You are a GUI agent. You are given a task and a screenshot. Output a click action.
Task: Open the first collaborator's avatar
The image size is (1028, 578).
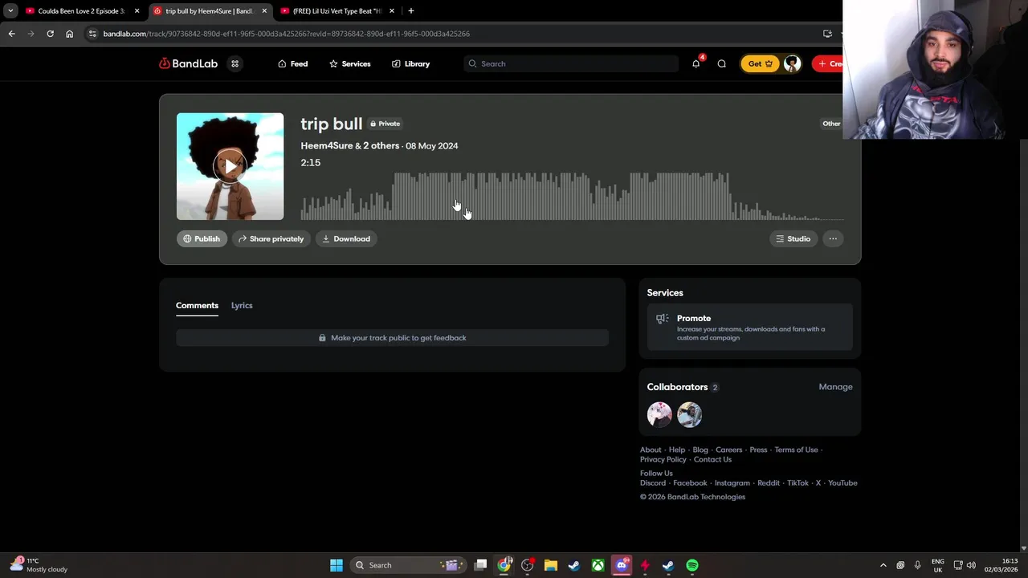click(x=659, y=414)
